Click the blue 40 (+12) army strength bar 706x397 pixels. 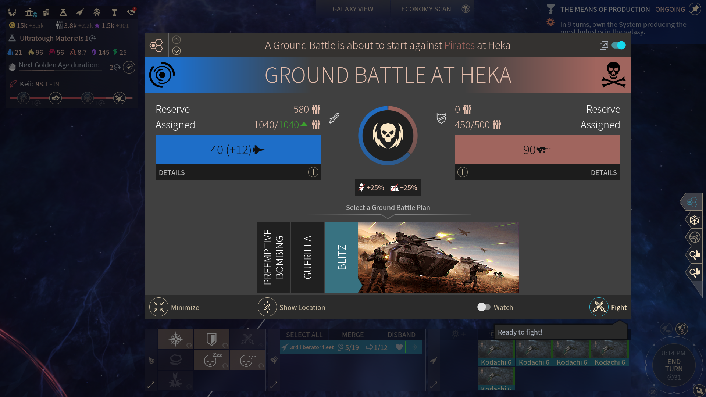click(238, 149)
